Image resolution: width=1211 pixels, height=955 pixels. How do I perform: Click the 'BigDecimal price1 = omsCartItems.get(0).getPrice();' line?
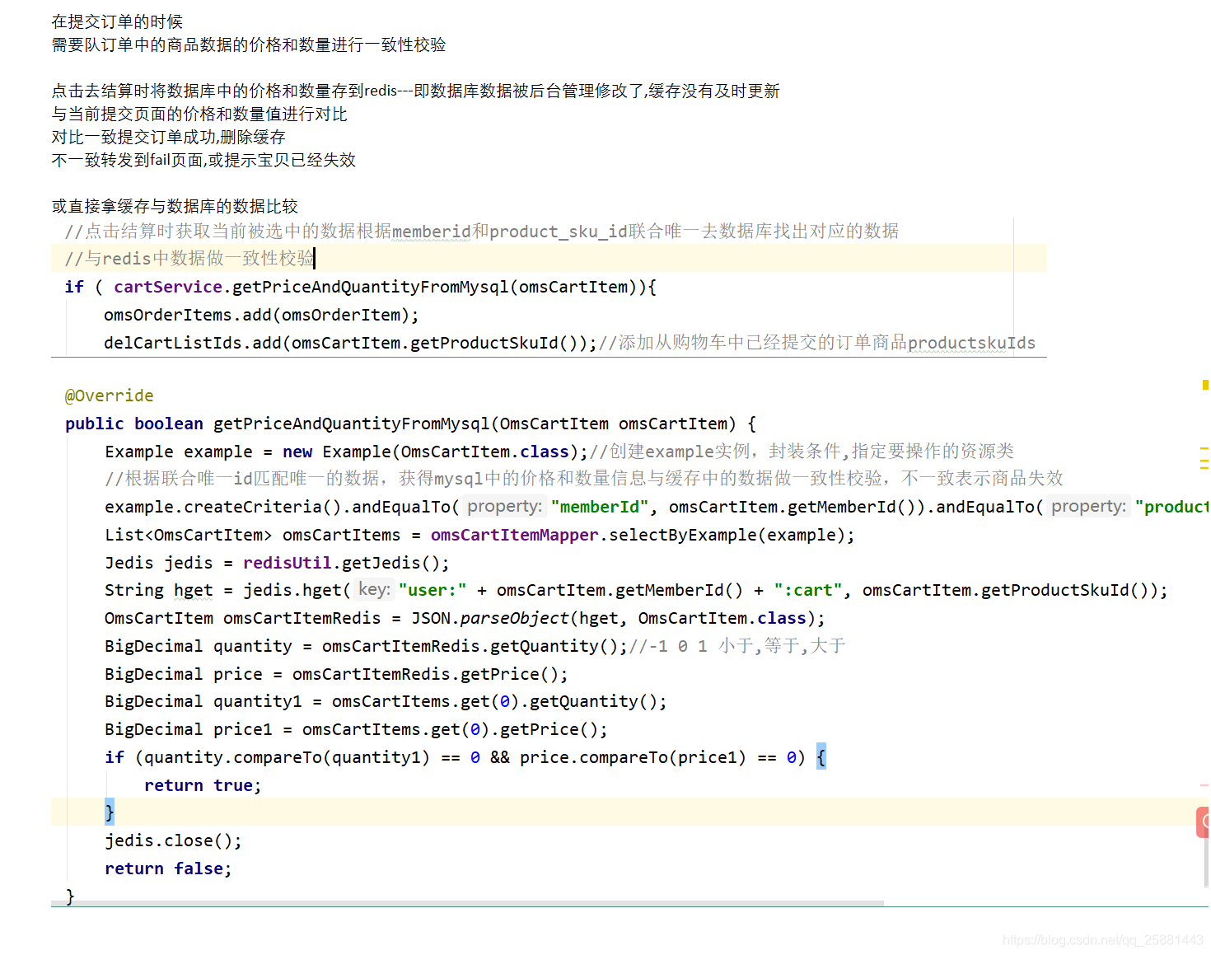356,729
